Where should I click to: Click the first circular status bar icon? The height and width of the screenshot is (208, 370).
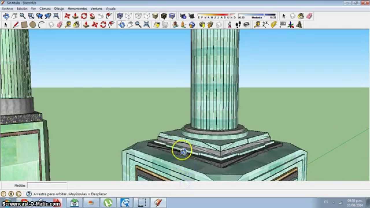pyautogui.click(x=3, y=194)
